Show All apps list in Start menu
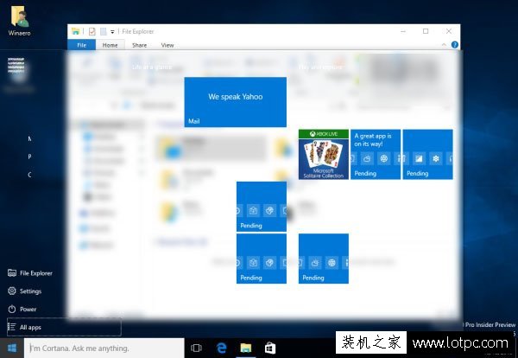The height and width of the screenshot is (358, 518). [64, 327]
